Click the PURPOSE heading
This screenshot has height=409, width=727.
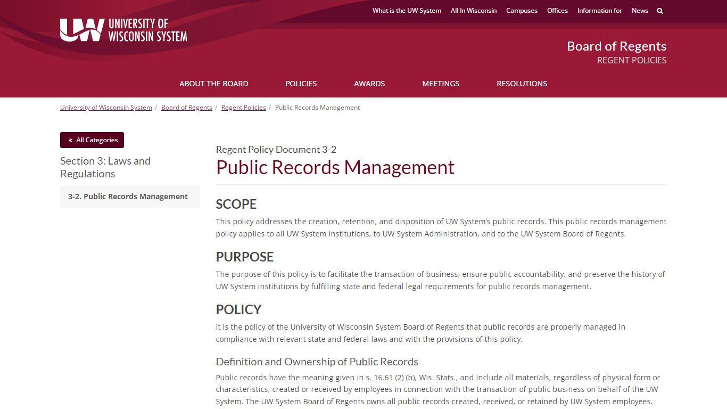(245, 257)
